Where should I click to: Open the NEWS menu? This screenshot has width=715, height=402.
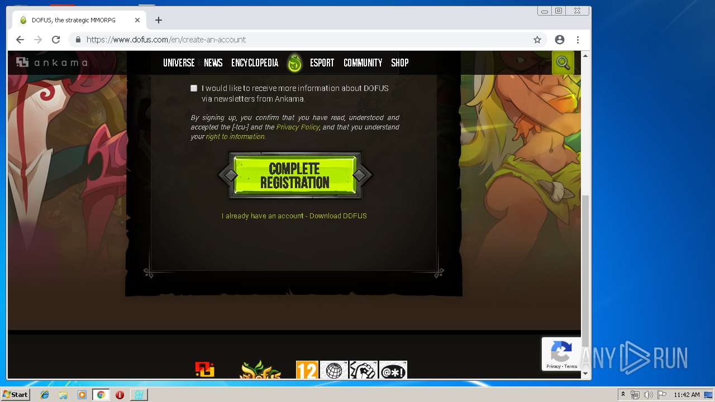coord(213,63)
